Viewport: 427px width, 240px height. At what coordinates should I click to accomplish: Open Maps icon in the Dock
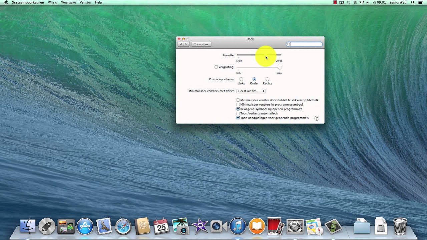[314, 226]
